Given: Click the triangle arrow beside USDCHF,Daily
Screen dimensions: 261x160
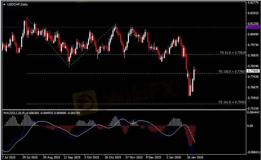Looking at the screenshot, I should [4, 4].
